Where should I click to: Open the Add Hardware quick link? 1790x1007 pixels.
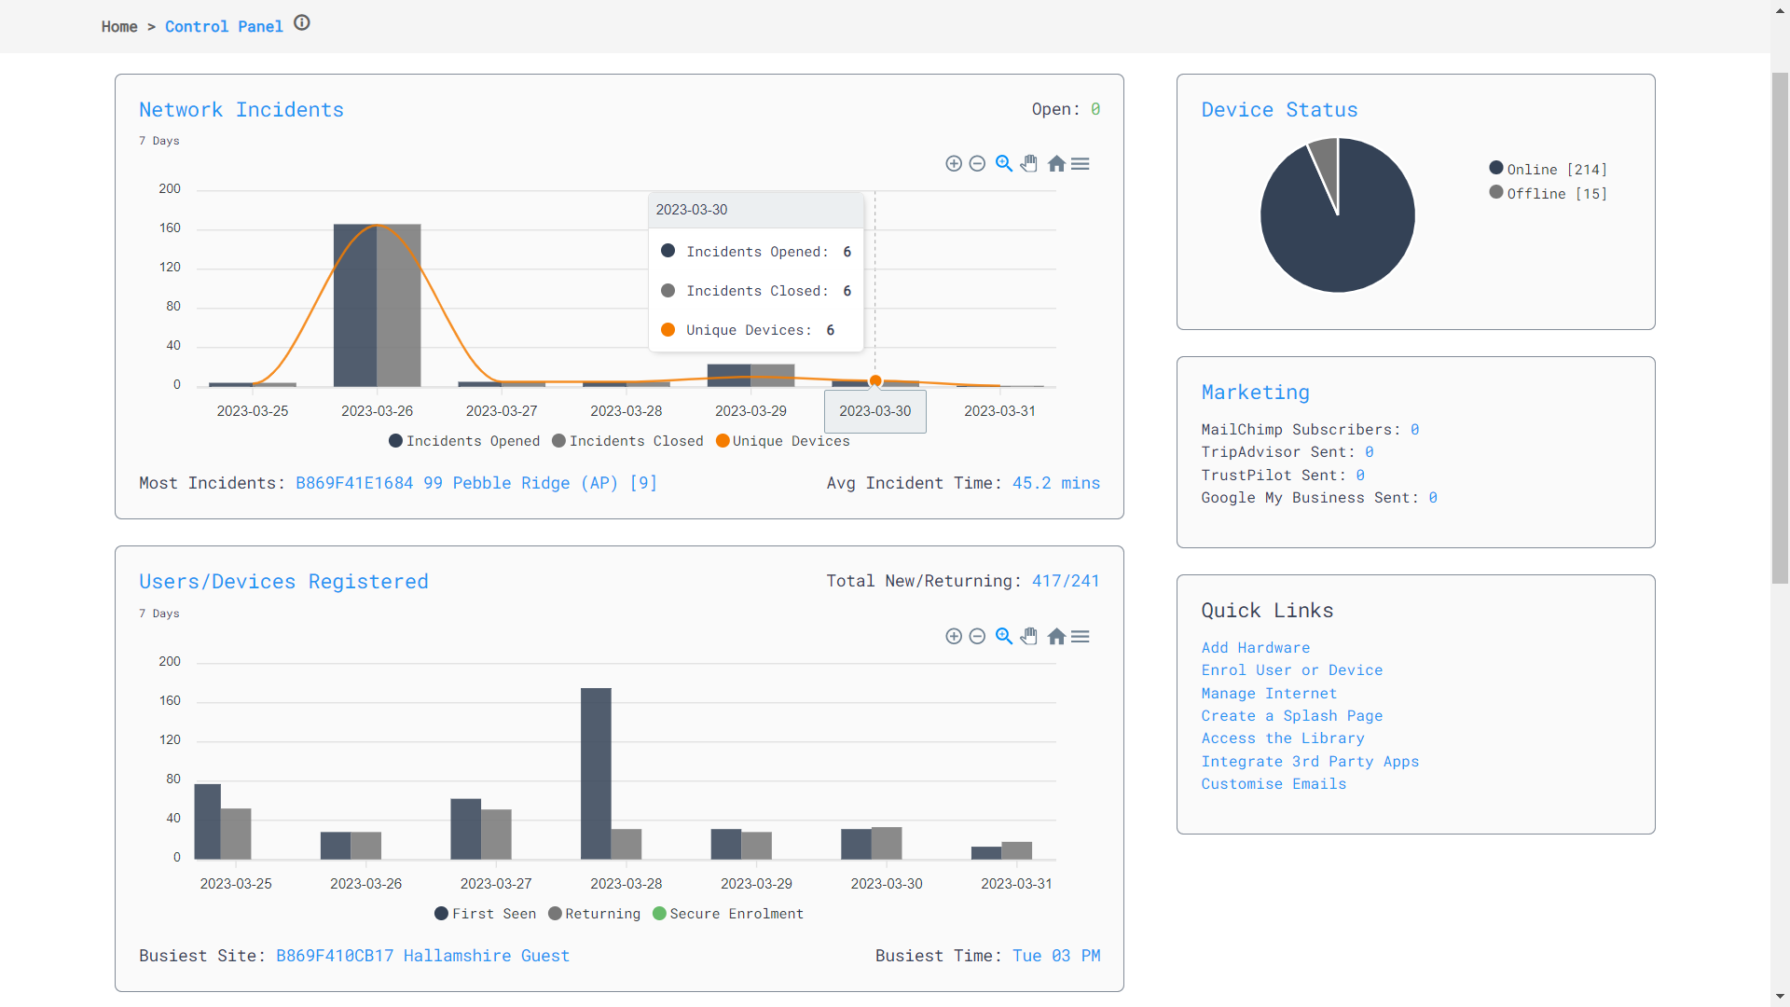(x=1255, y=648)
